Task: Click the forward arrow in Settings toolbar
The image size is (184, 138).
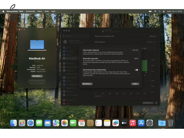Action: [99, 31]
